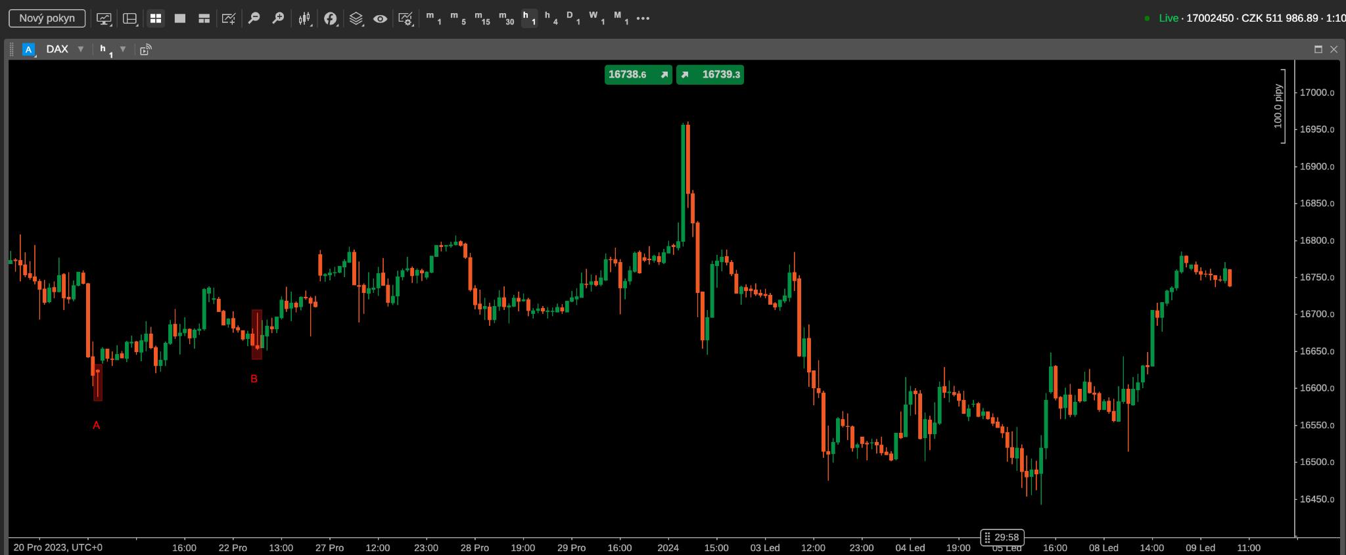The image size is (1346, 555).
Task: Open the panel layout icon menu
Action: pos(130,18)
